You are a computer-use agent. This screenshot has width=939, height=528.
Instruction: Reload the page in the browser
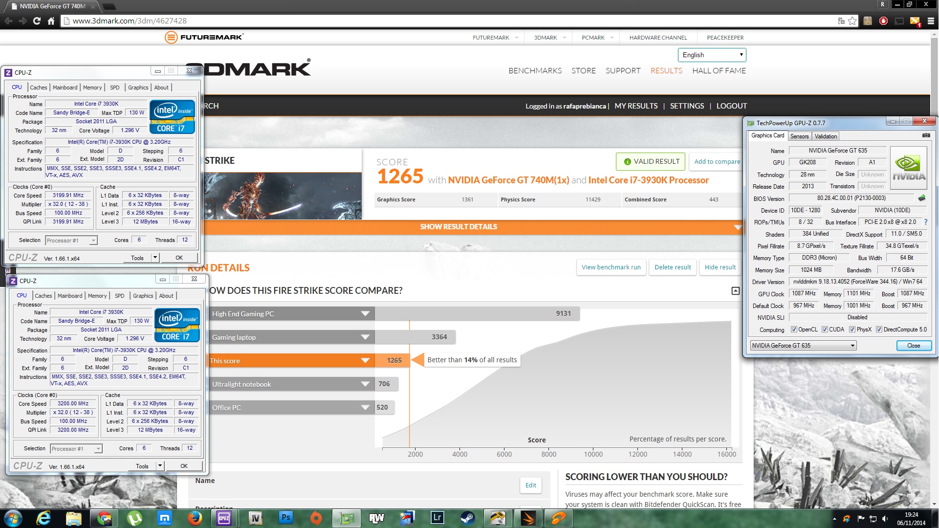click(x=37, y=21)
